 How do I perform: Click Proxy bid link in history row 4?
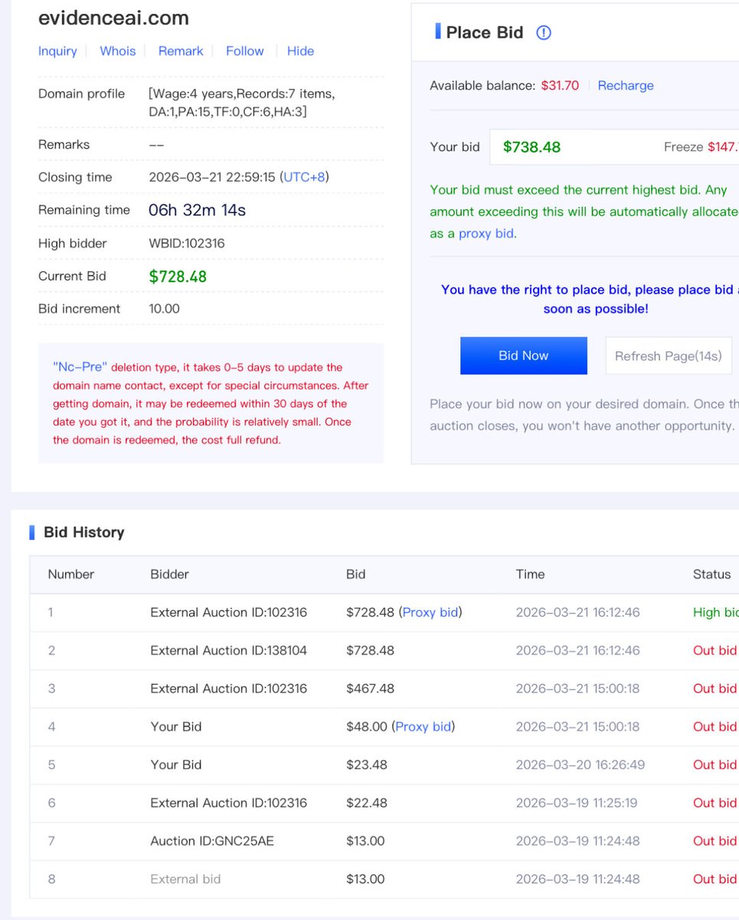tap(423, 726)
